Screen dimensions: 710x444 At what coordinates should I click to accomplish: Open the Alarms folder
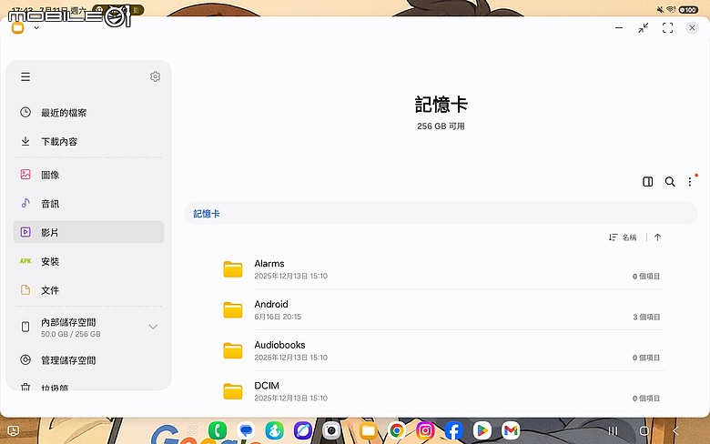tap(441, 268)
